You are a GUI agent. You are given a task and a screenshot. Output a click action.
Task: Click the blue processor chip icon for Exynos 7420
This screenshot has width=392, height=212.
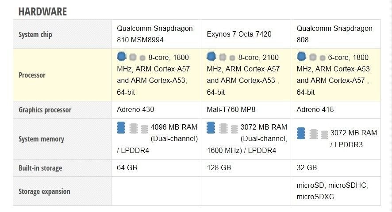(211, 56)
